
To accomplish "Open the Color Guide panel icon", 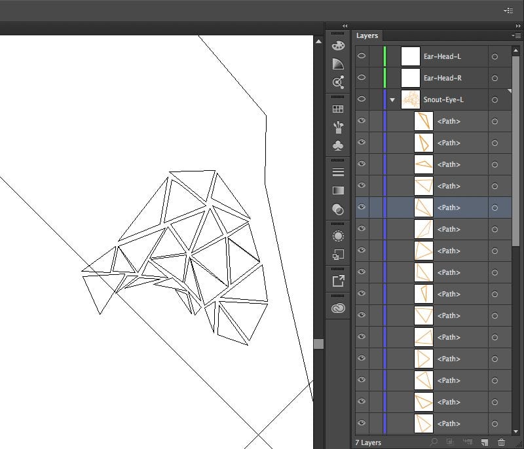I will click(x=338, y=64).
